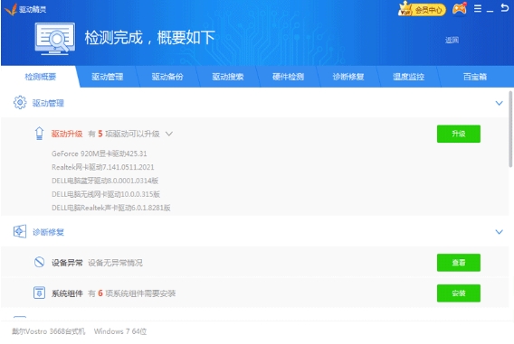Image resolution: width=514 pixels, height=344 pixels.
Task: Click the game controller icon in title bar
Action: click(x=460, y=8)
